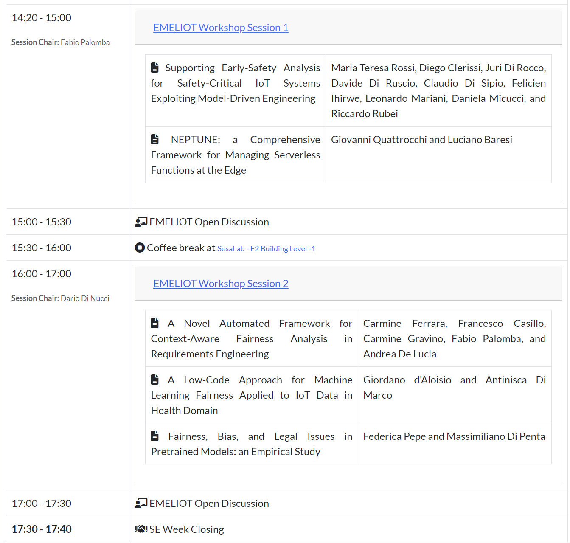570x543 pixels.
Task: Click the authors list starting with Maria Teresa Rossi
Action: coord(438,91)
